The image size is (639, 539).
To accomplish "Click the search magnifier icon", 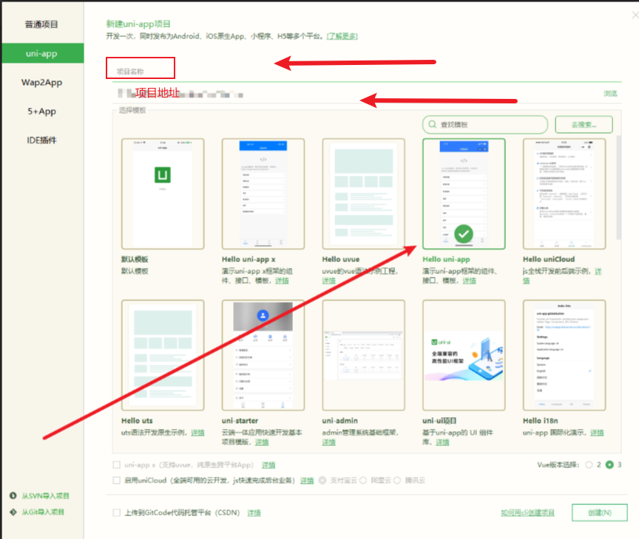I will [x=433, y=124].
